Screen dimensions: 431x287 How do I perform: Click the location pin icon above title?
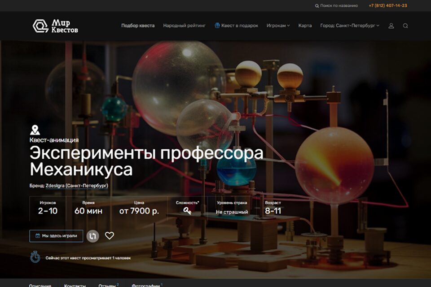tap(35, 130)
